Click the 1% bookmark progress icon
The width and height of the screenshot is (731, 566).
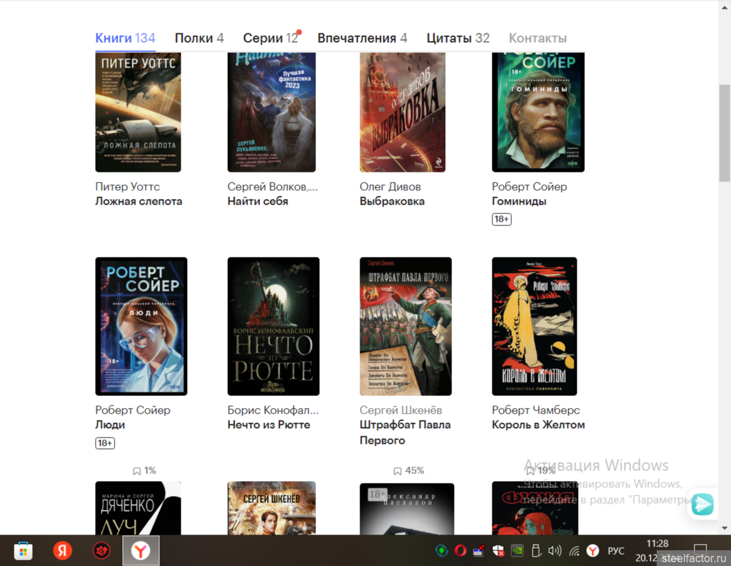tap(137, 471)
